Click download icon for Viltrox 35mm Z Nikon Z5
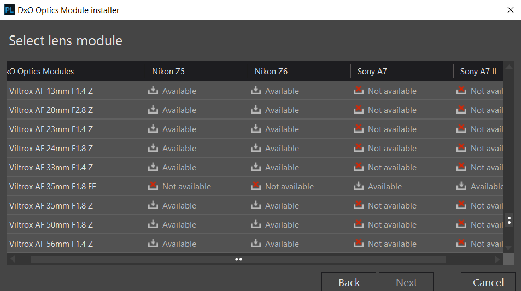Screen dimensions: 521x291 pos(153,205)
